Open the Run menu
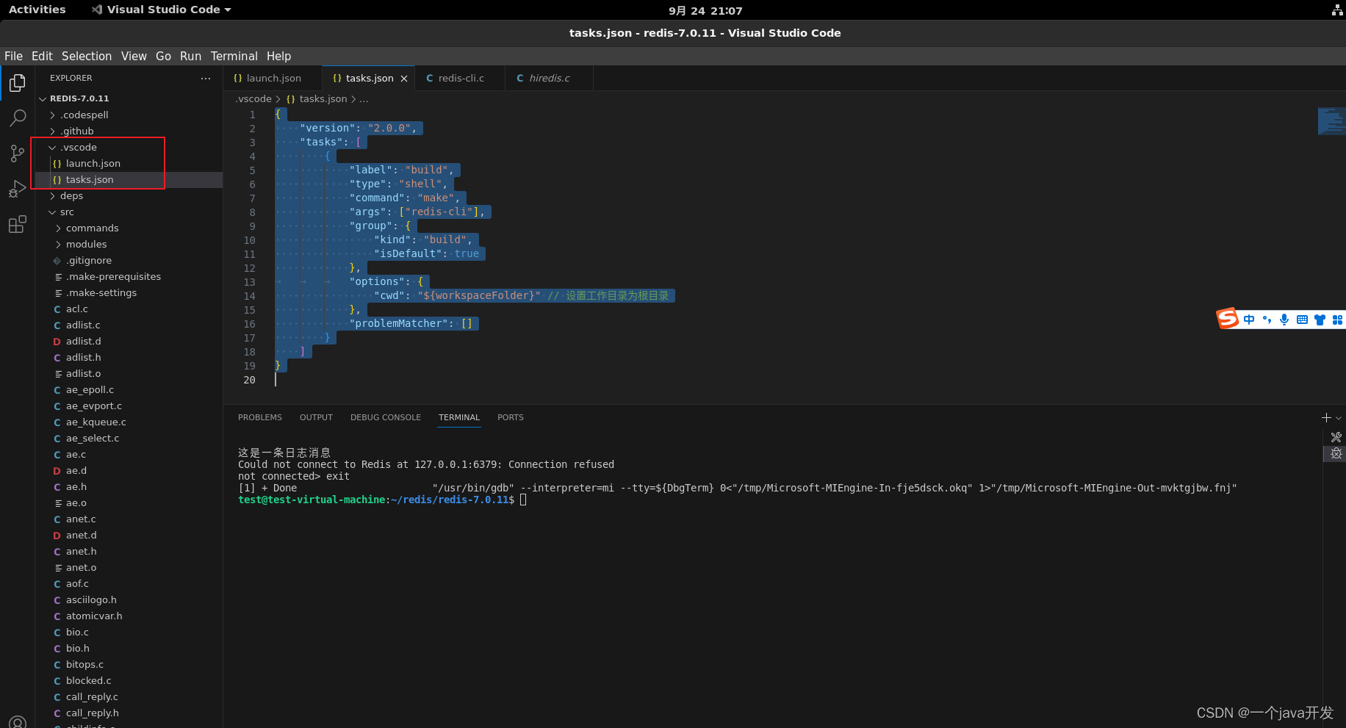Screen dimensions: 1346x728 (190, 56)
